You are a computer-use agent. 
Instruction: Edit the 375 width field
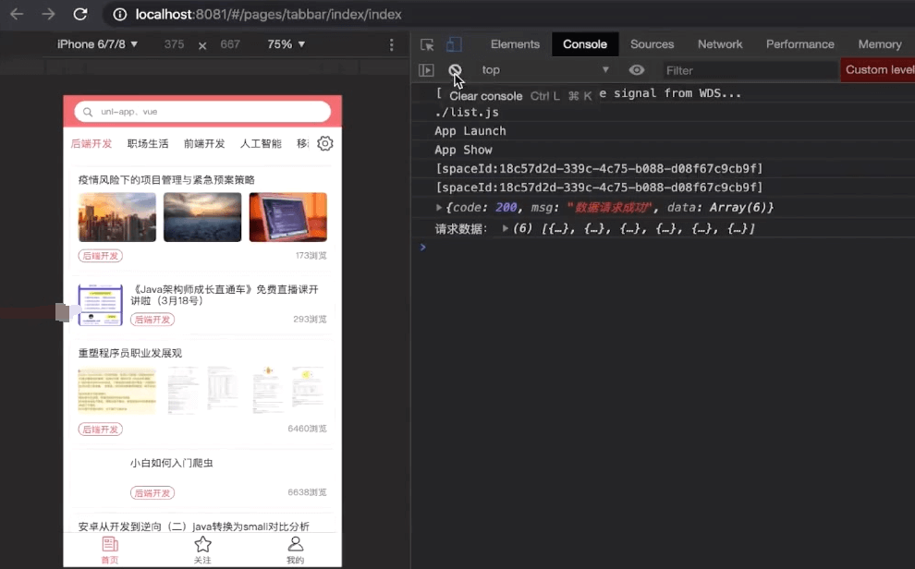coord(174,44)
